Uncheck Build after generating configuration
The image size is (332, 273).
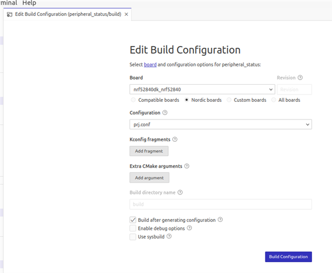click(x=133, y=220)
